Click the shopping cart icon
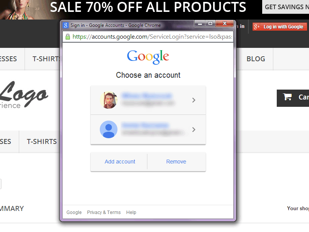This screenshot has width=309, height=232. pos(288,97)
